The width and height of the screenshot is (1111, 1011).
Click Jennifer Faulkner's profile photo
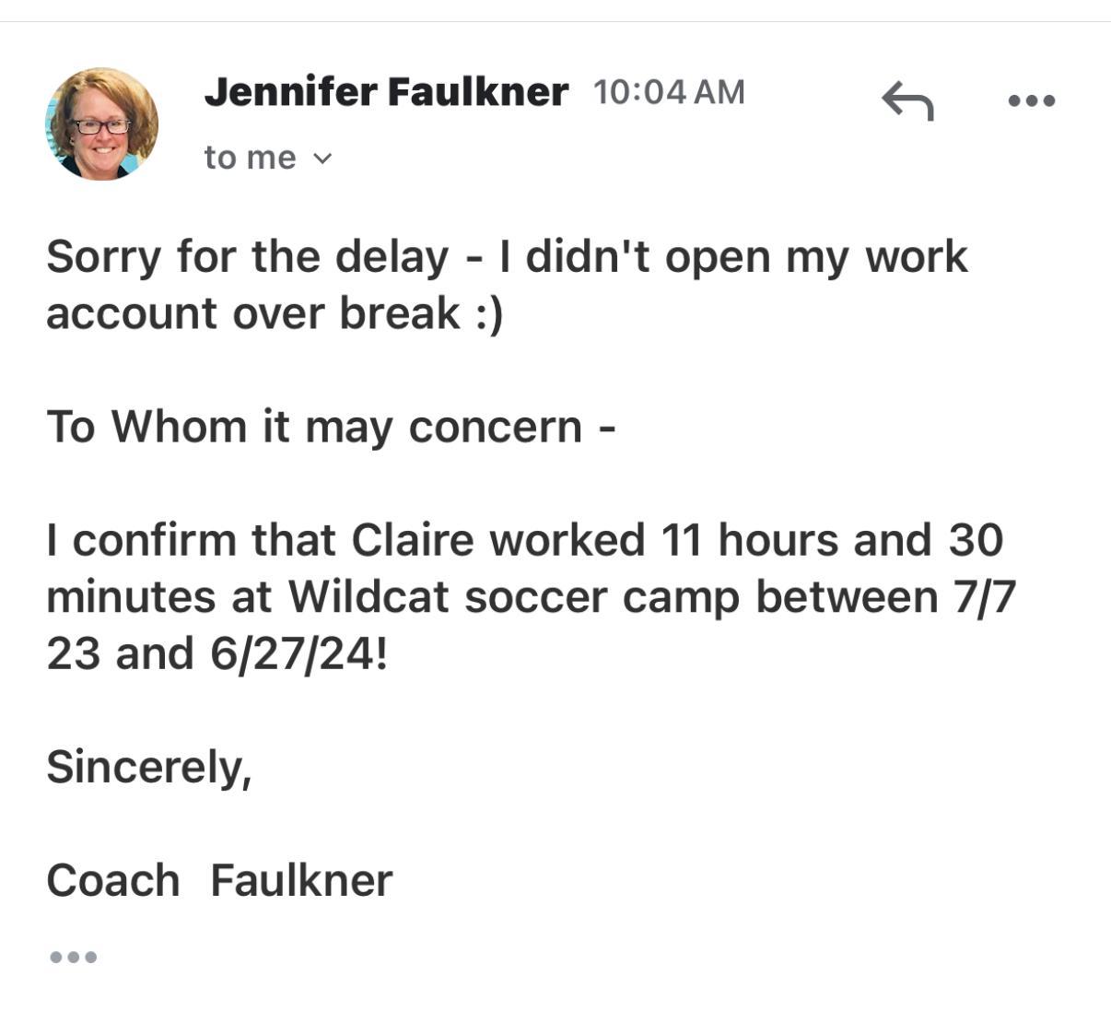[101, 123]
